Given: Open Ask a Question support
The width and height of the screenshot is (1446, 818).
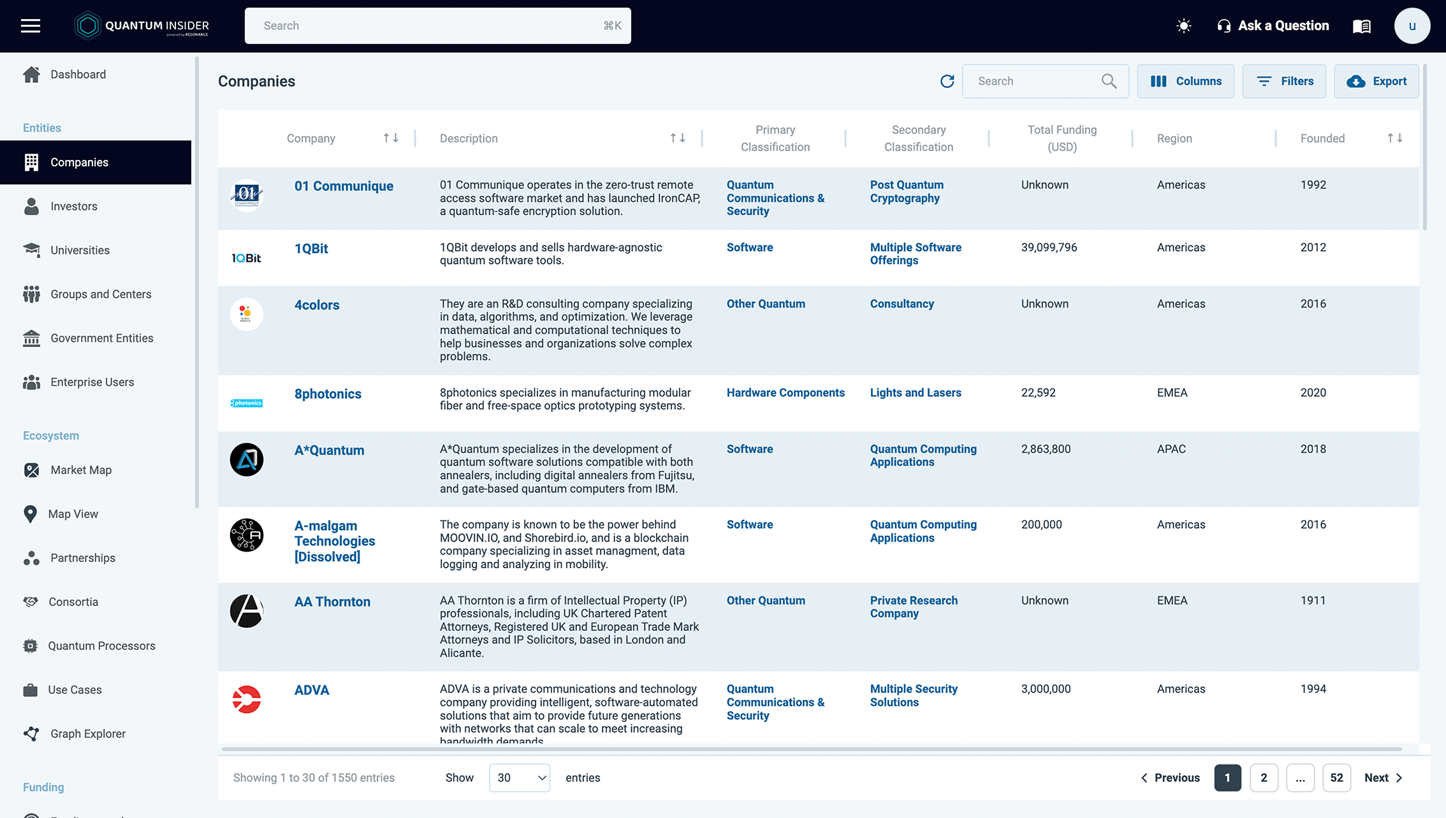Looking at the screenshot, I should [1273, 25].
